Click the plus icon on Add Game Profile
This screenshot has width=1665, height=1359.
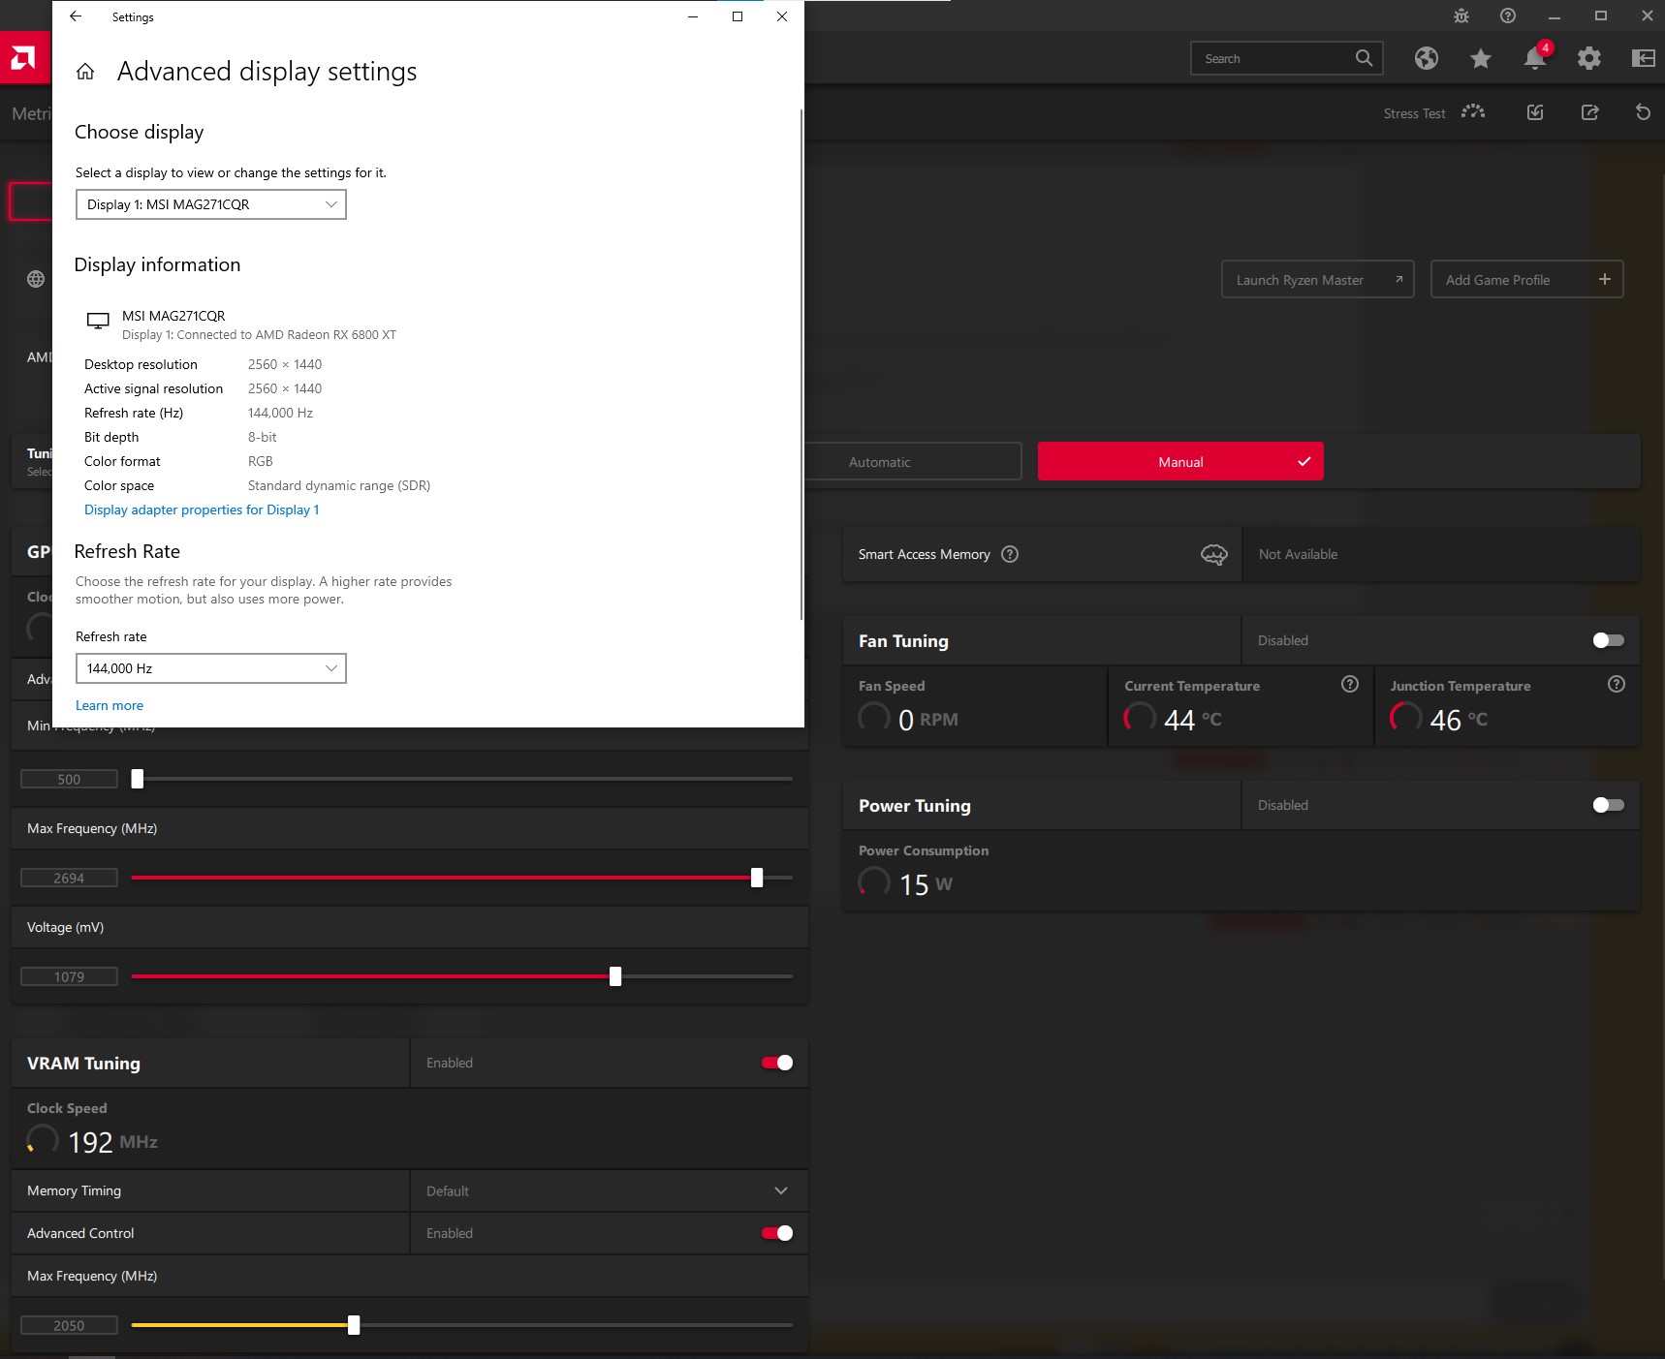(x=1604, y=279)
